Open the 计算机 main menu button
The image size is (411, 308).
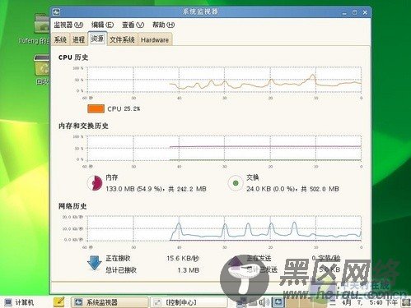point(19,302)
